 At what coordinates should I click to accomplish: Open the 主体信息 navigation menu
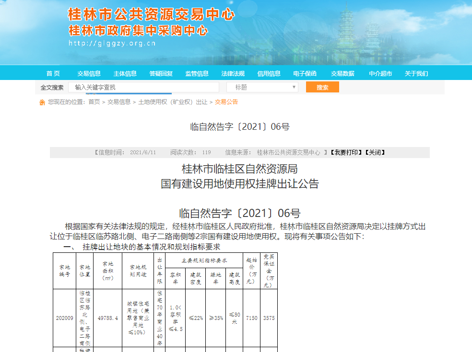coord(125,73)
